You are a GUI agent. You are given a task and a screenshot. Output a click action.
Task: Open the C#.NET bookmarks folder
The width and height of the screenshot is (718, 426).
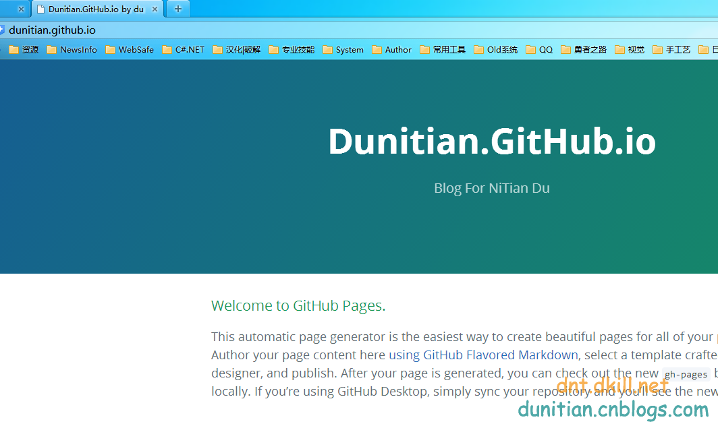click(183, 49)
